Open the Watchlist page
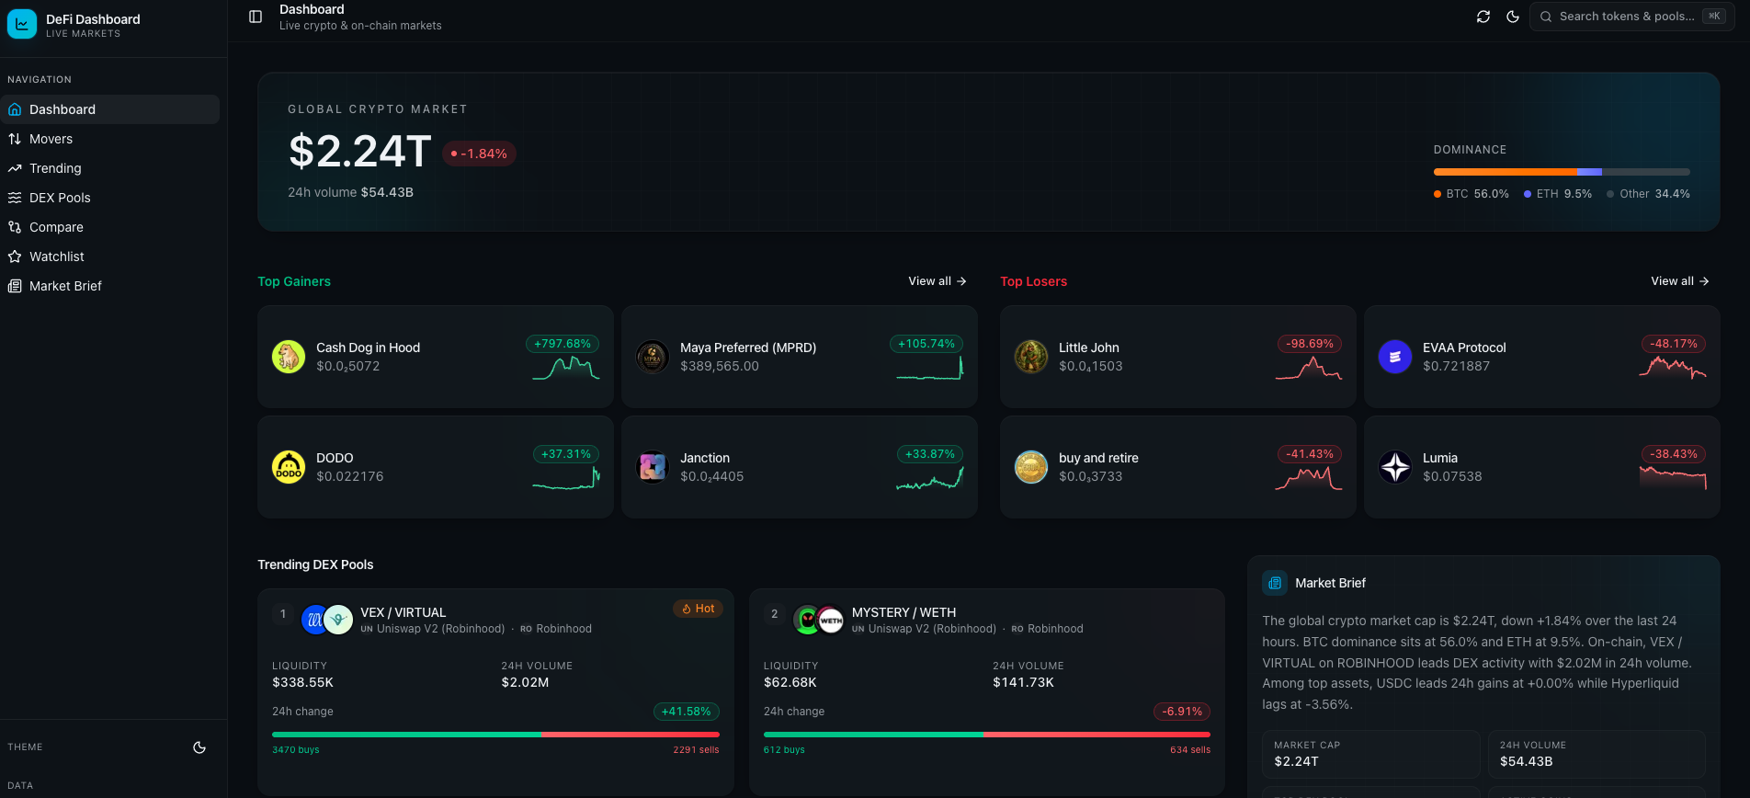Screen dimensions: 1750x798 [x=109, y=256]
